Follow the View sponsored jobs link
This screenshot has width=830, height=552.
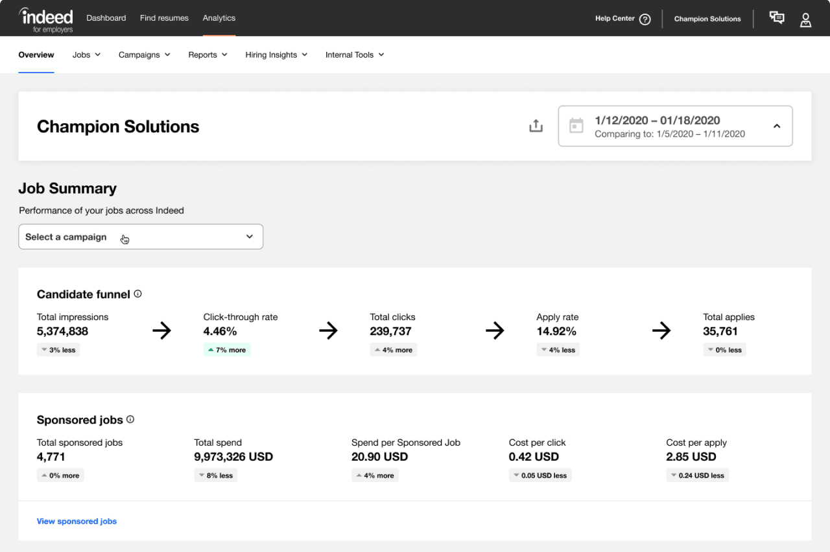pos(77,521)
